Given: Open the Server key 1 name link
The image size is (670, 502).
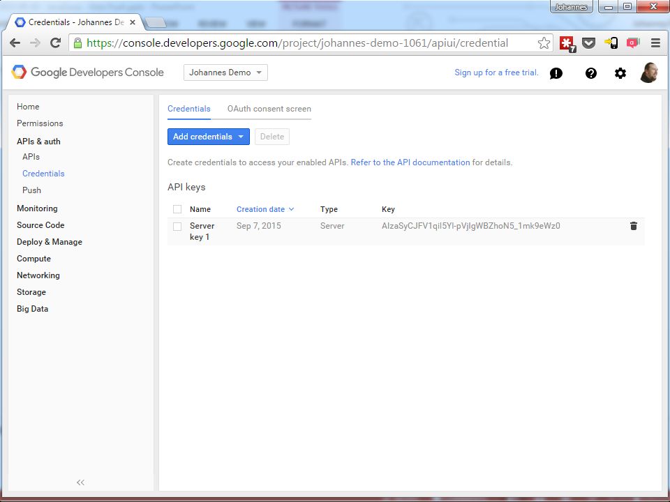Looking at the screenshot, I should click(x=202, y=231).
